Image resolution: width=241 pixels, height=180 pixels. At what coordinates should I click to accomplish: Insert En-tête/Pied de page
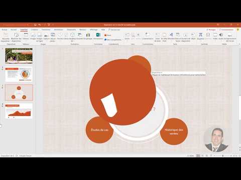[164, 37]
